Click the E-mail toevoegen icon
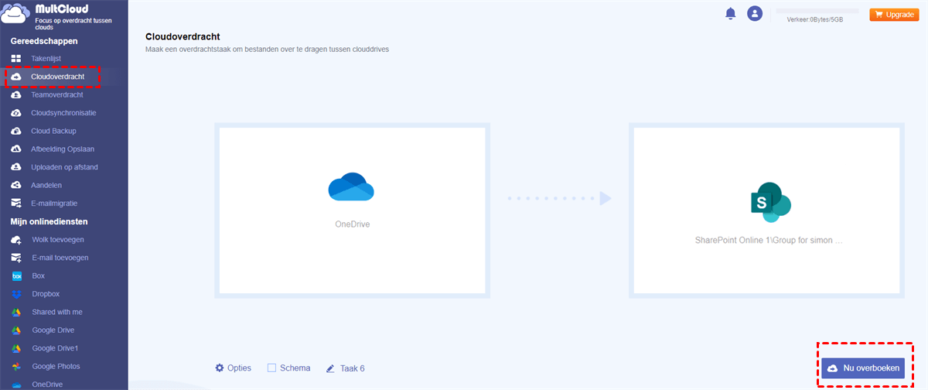 16,258
